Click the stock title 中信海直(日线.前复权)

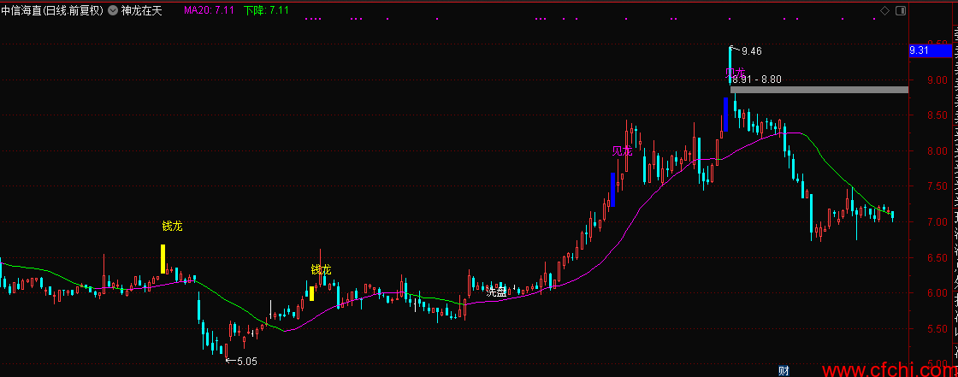click(52, 10)
